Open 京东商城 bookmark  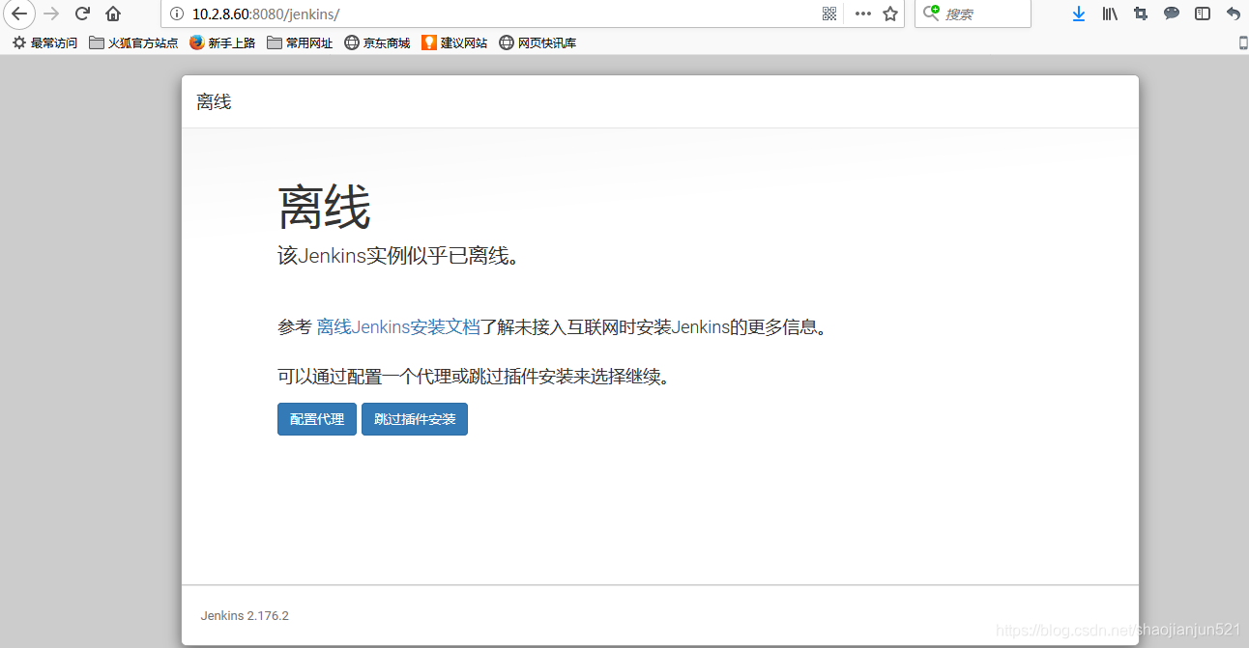point(377,42)
